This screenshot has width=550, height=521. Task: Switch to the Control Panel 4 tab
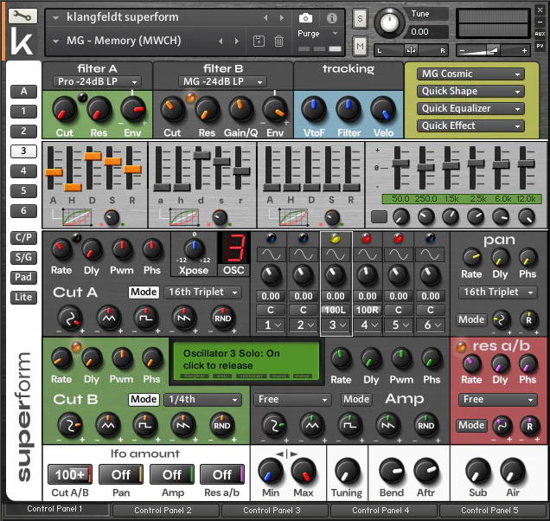pyautogui.click(x=383, y=511)
